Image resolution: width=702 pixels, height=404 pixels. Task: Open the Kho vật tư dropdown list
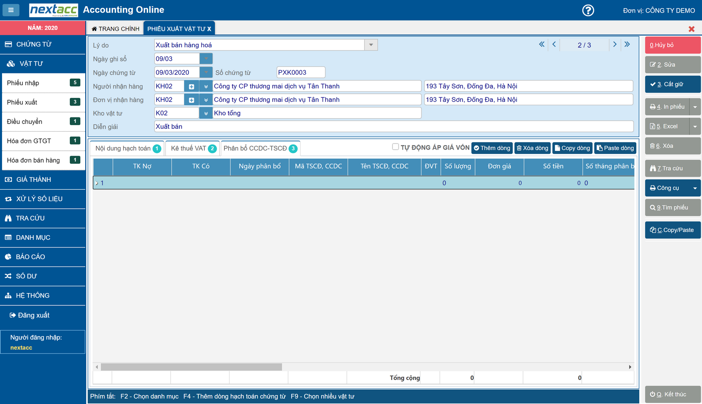(206, 113)
